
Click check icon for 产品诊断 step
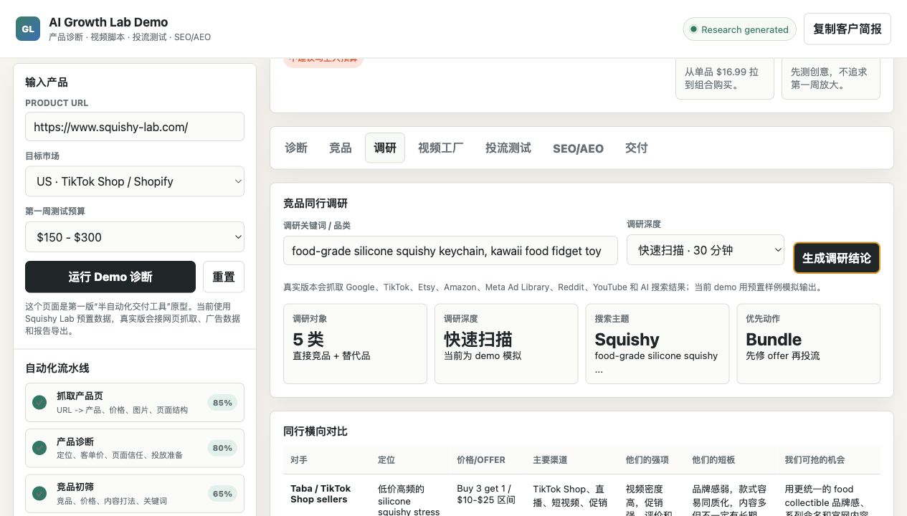coord(39,448)
